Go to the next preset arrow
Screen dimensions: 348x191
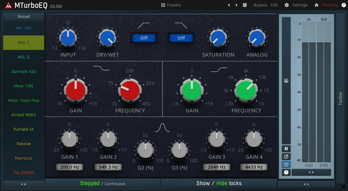click(x=236, y=5)
